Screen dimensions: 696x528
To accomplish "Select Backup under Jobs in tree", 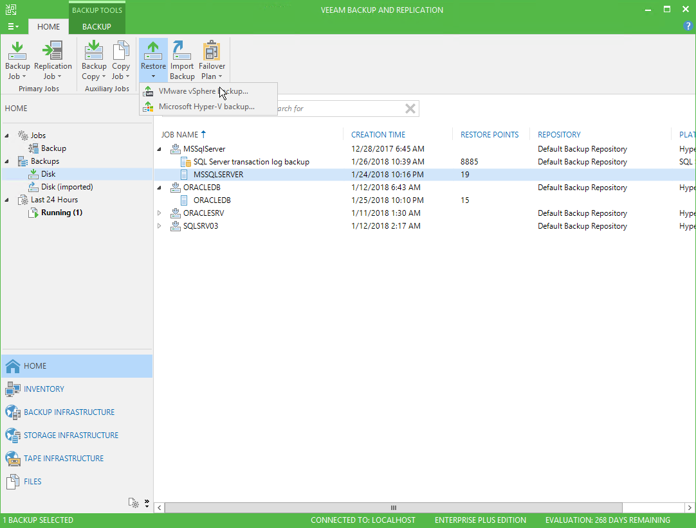I will (x=53, y=148).
